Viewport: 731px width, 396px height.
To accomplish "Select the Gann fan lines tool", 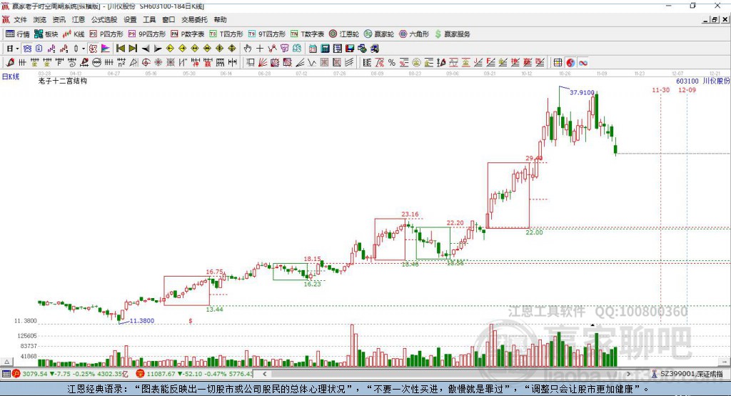I will (263, 63).
